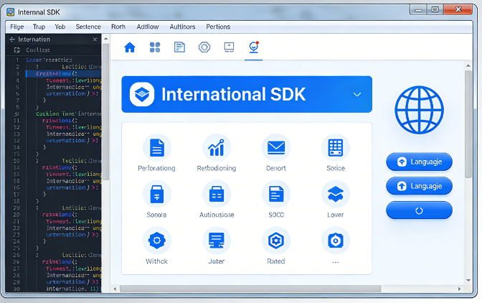482x303 pixels.
Task: Click the Home icon in toolbar
Action: click(x=130, y=47)
